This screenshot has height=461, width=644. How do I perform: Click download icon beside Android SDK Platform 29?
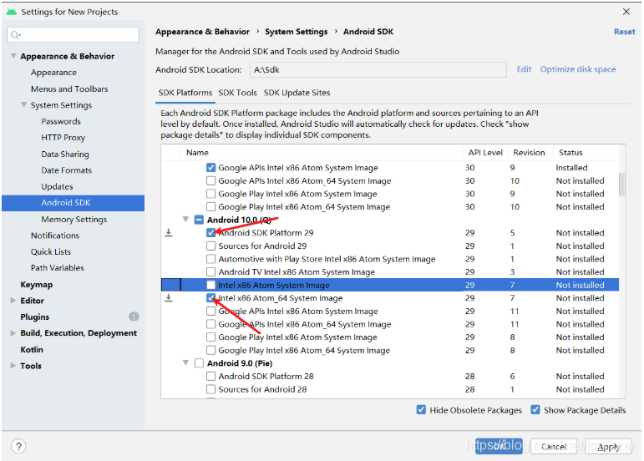click(169, 233)
